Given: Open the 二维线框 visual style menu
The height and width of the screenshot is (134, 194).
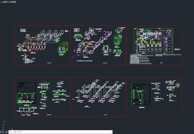Looking at the screenshot, I should point(12,2).
